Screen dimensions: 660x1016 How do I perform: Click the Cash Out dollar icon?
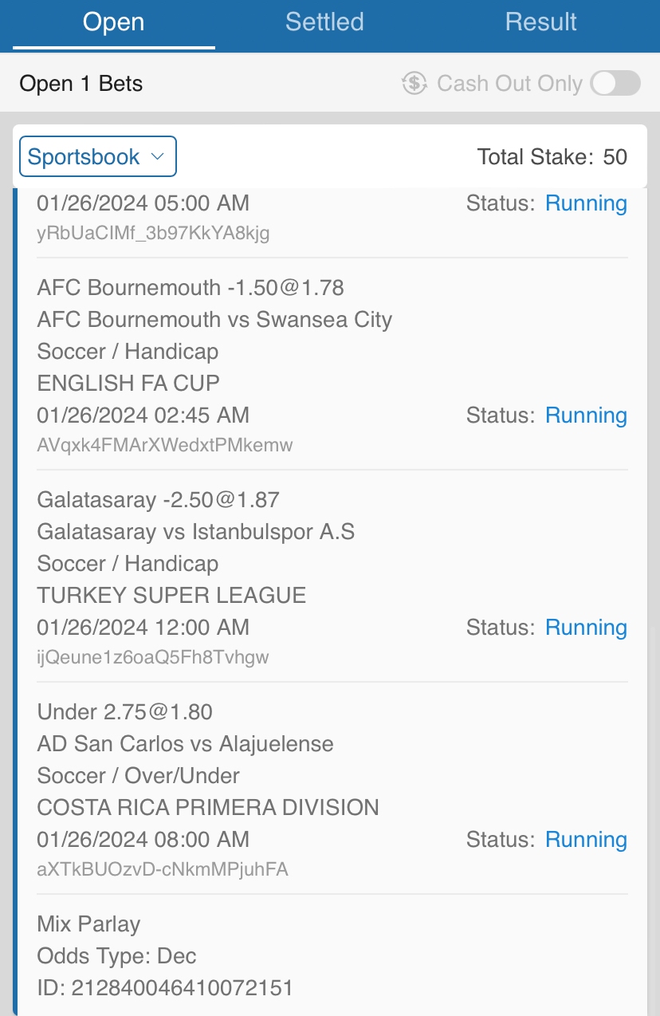coord(414,83)
